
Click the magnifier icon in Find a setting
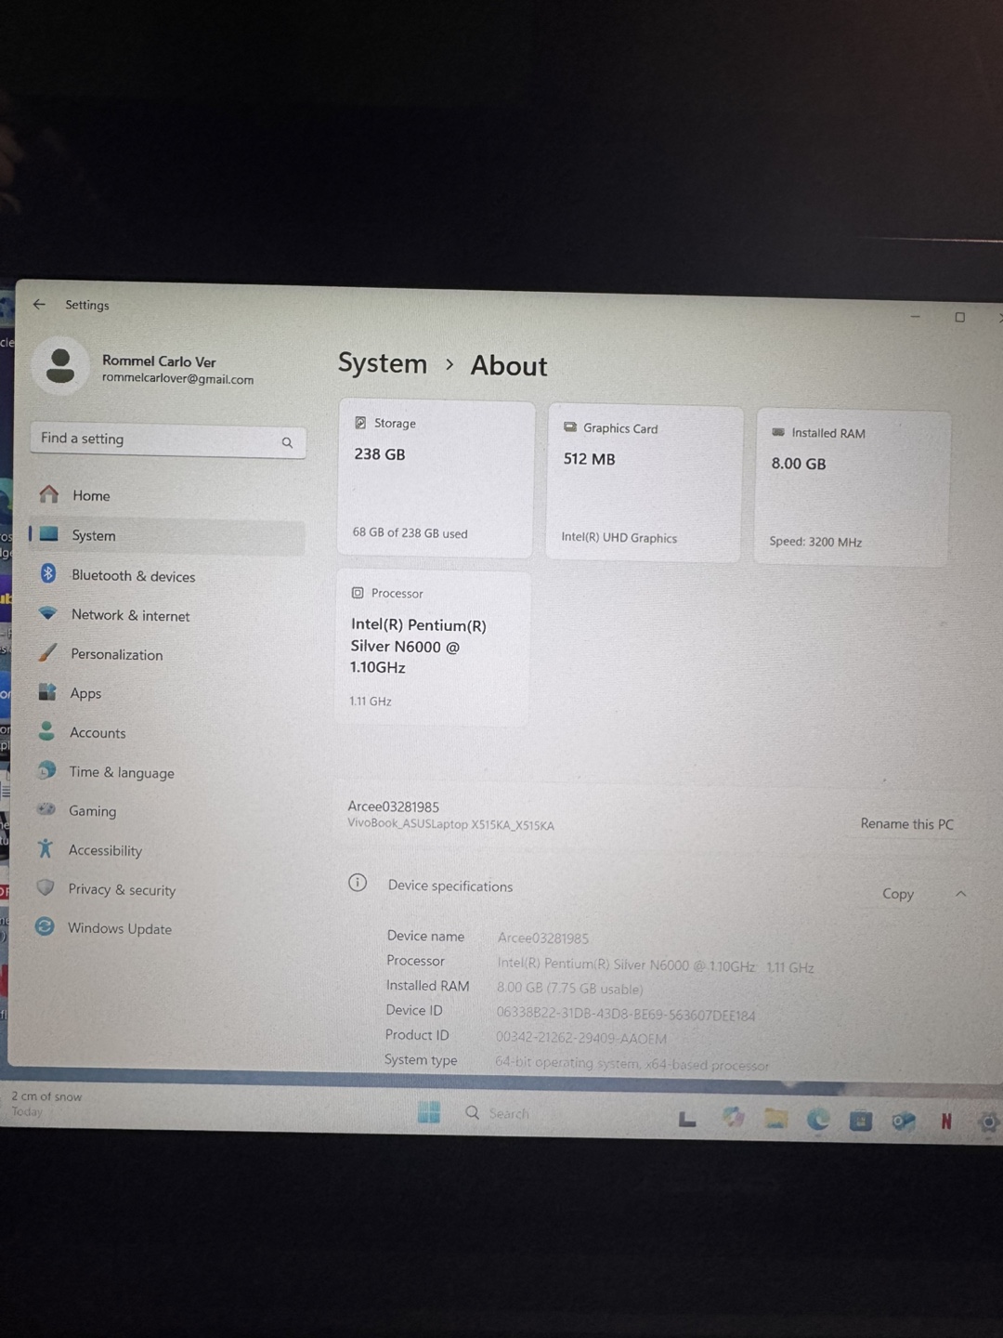pyautogui.click(x=287, y=442)
